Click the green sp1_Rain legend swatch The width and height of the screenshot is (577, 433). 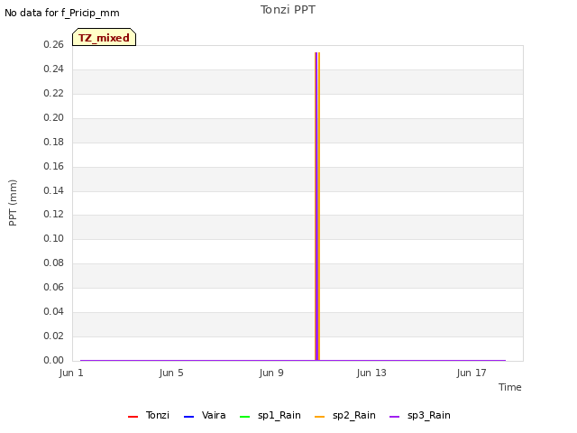(244, 417)
